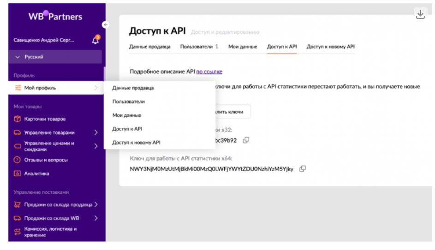Switch to the Данные продавца tab

point(150,47)
